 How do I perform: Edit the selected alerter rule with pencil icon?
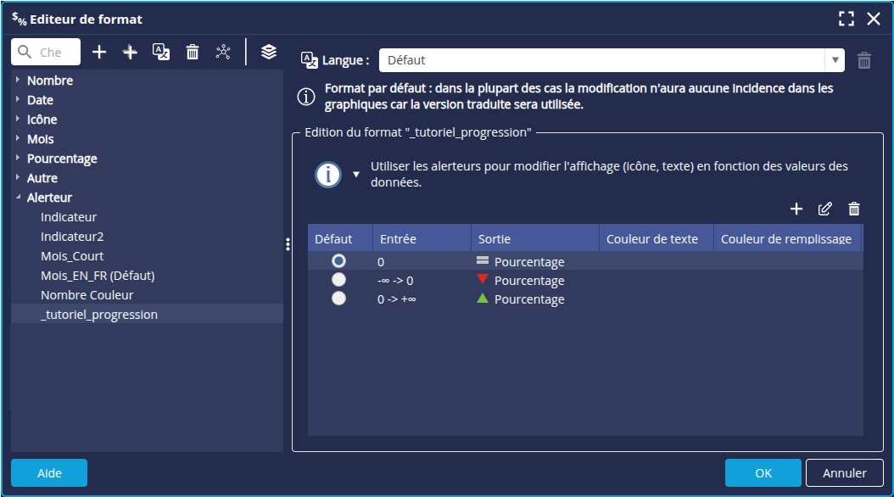tap(825, 209)
